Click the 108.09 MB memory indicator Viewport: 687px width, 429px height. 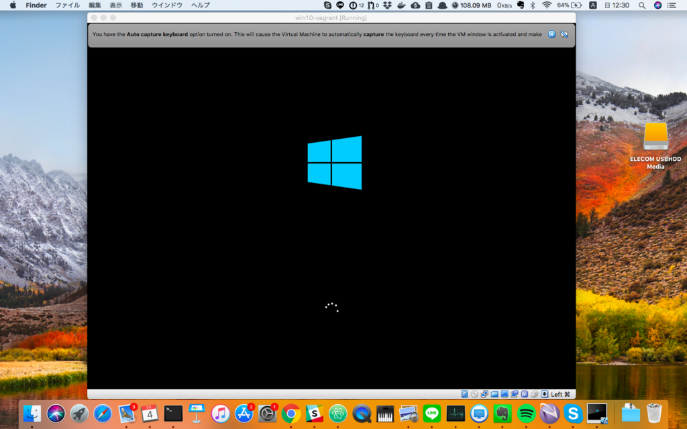[472, 5]
